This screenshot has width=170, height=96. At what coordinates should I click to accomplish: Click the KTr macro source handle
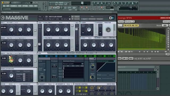[x=80, y=87]
